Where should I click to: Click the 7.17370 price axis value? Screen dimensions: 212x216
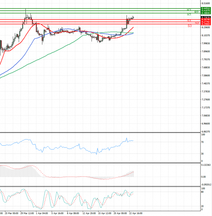(x=206, y=107)
